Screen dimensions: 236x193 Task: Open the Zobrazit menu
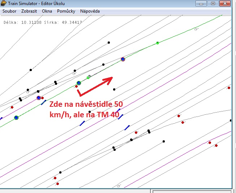(x=29, y=11)
